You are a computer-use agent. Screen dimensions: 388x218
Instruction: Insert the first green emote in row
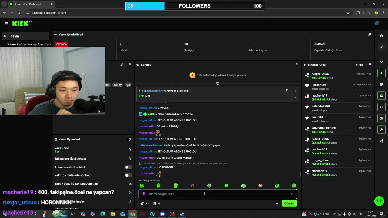pos(142,186)
